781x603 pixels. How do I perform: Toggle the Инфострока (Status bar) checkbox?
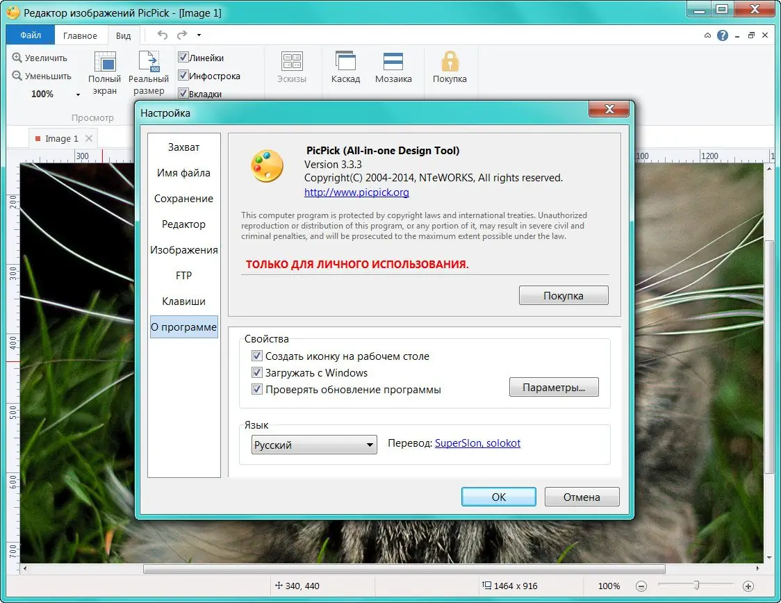click(183, 75)
